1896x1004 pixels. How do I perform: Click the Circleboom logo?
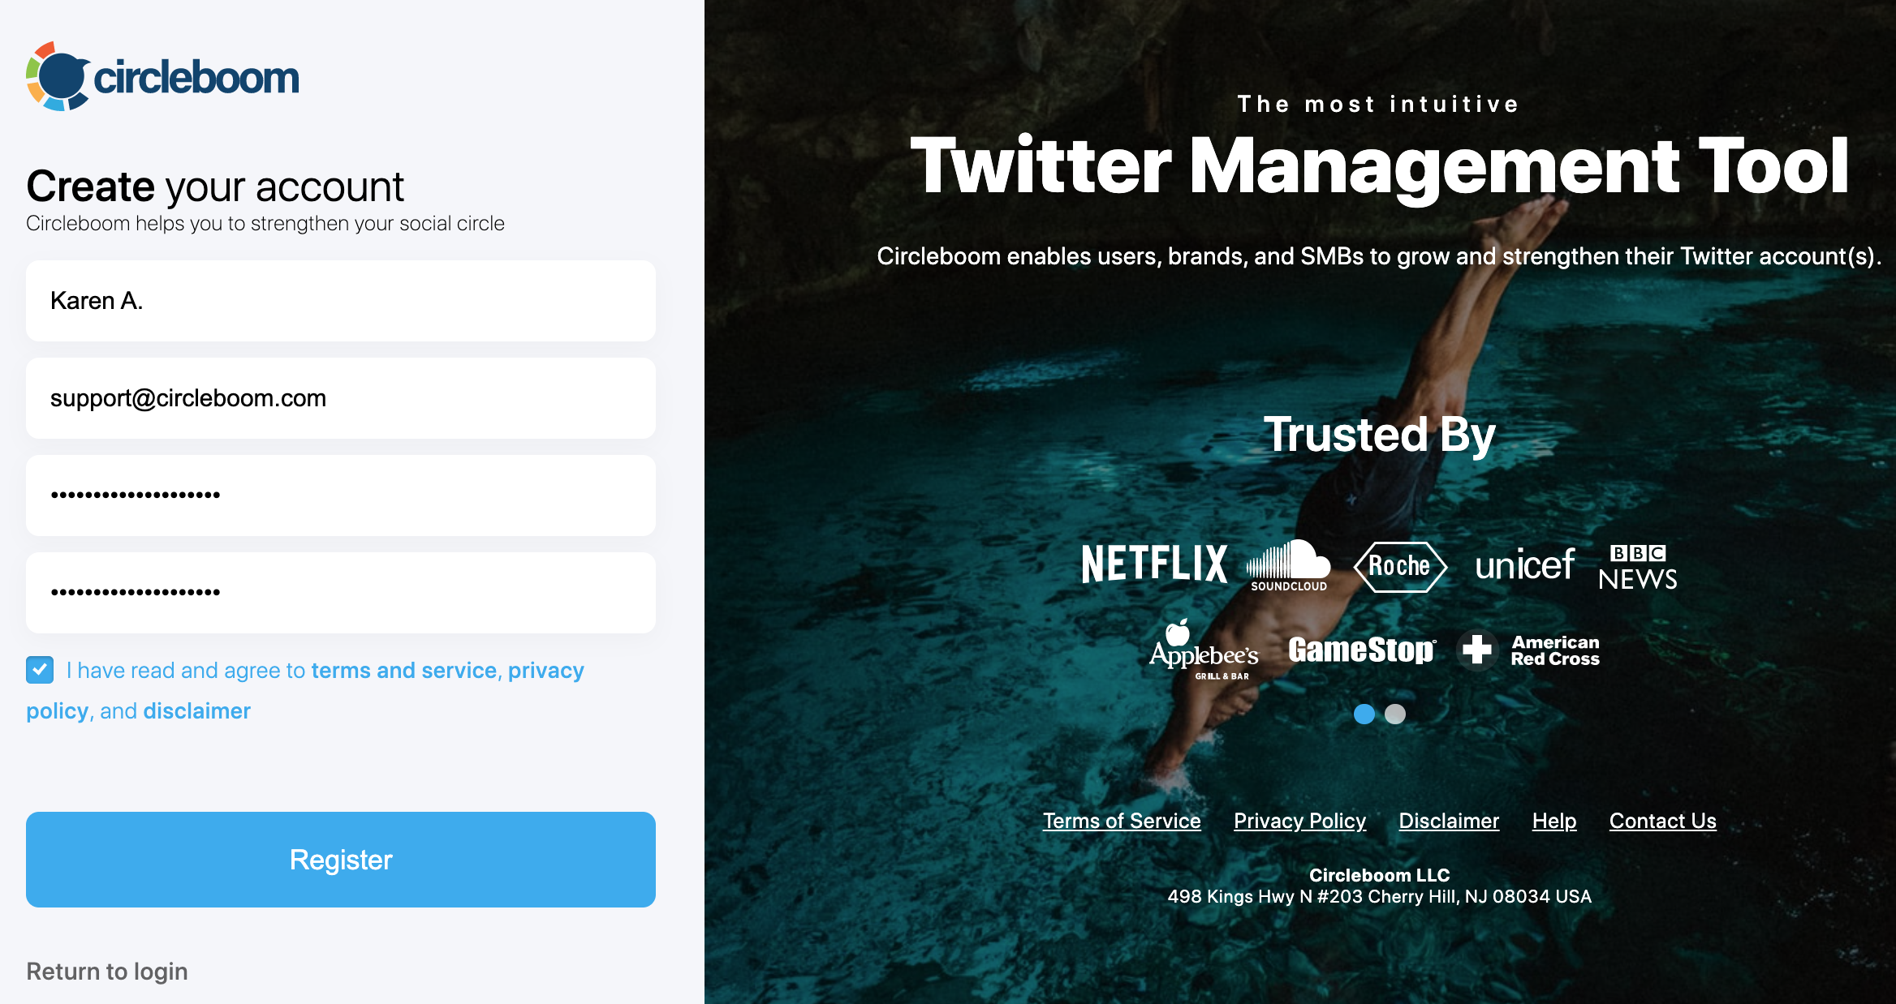[x=162, y=77]
